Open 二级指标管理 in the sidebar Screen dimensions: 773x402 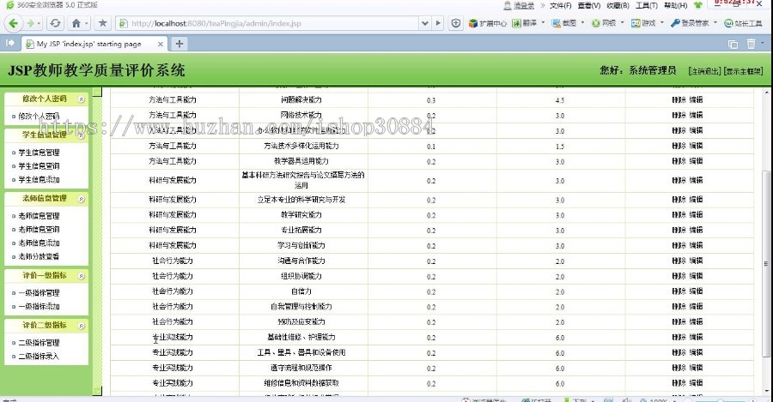(x=39, y=343)
